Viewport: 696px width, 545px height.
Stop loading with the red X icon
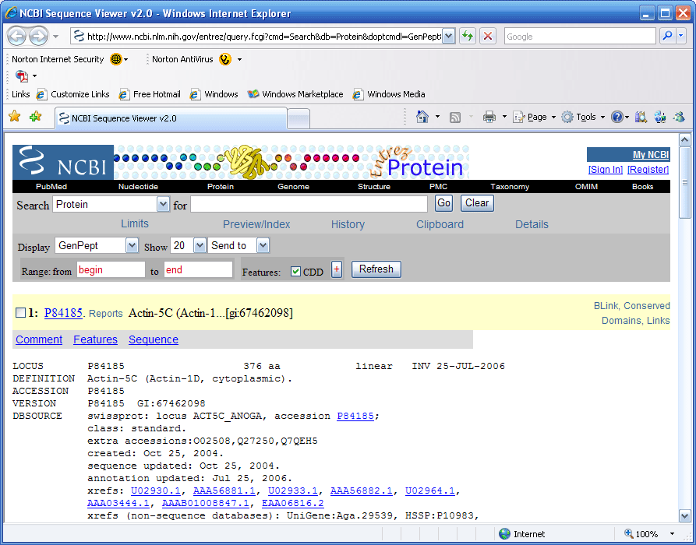[x=488, y=36]
